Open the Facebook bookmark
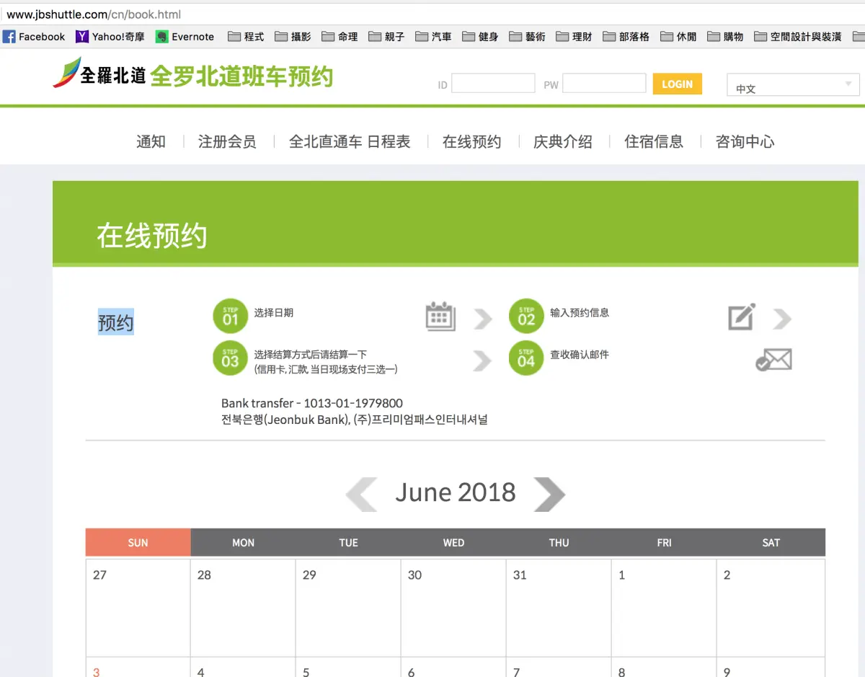This screenshot has height=677, width=865. click(34, 37)
